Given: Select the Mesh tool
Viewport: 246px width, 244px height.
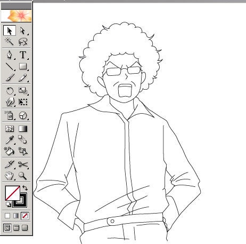Looking at the screenshot, I should (10, 129).
